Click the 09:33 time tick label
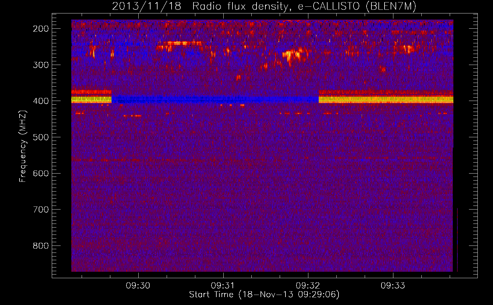The width and height of the screenshot is (493, 305). (393, 286)
